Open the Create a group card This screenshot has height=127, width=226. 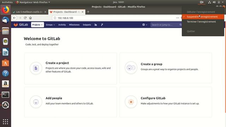coord(166,68)
